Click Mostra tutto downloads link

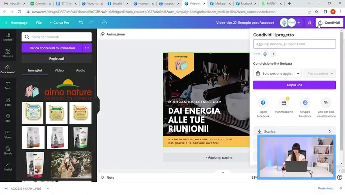325,188
